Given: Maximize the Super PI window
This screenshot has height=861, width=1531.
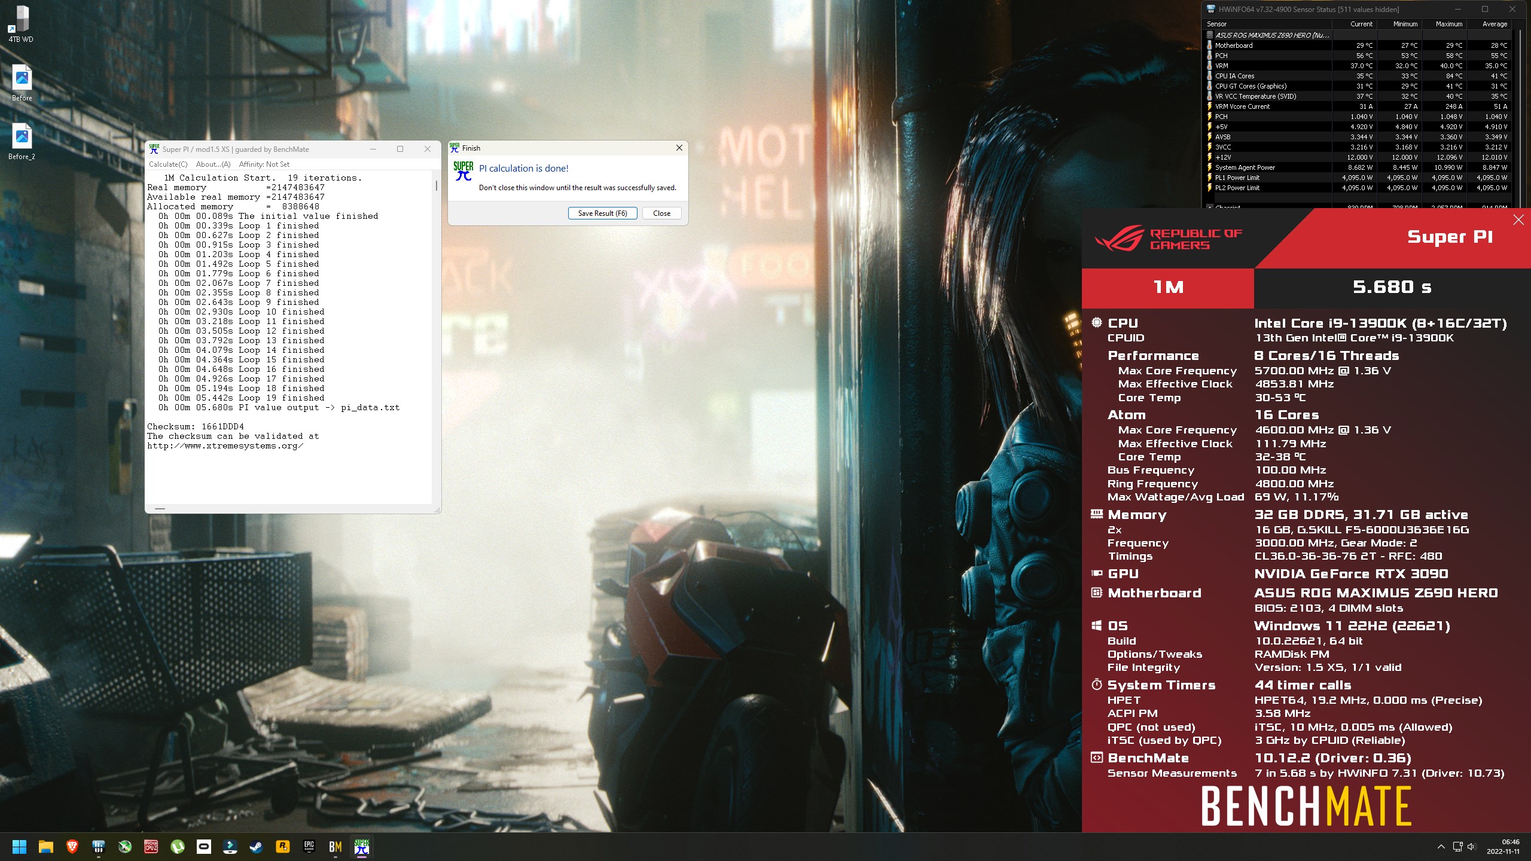Looking at the screenshot, I should coord(400,149).
